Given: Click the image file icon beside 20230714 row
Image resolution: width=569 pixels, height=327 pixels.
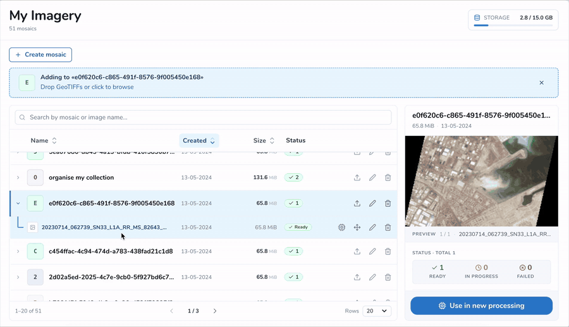Looking at the screenshot, I should (33, 227).
